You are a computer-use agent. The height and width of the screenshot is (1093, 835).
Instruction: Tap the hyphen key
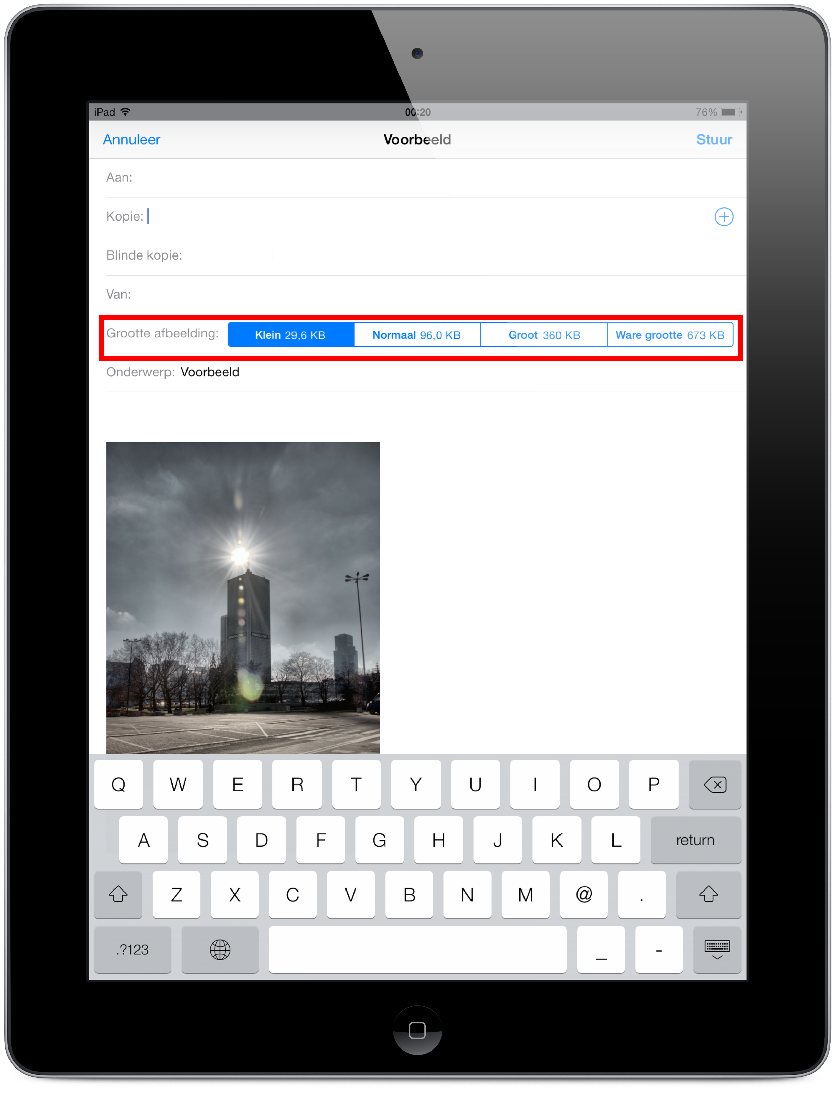point(659,949)
